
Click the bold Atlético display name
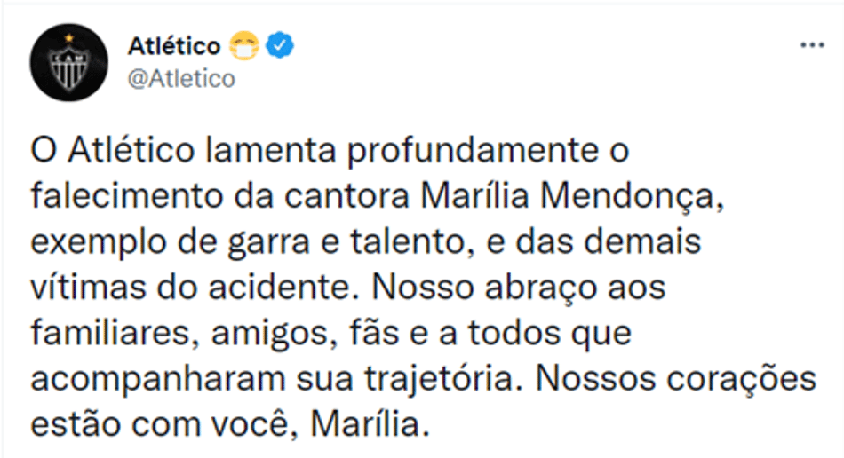coord(174,46)
